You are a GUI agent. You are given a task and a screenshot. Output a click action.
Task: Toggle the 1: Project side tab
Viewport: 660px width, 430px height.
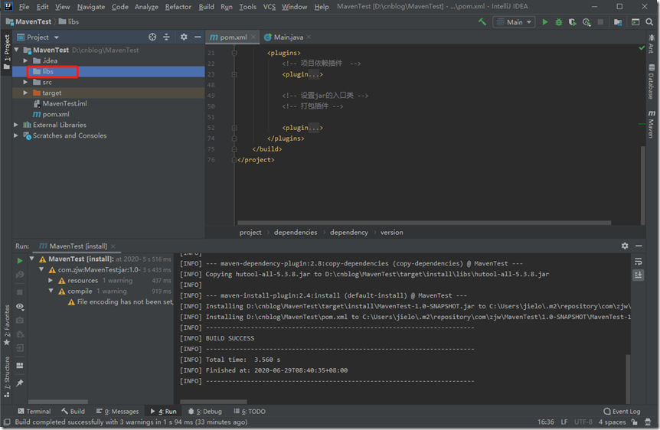7,53
